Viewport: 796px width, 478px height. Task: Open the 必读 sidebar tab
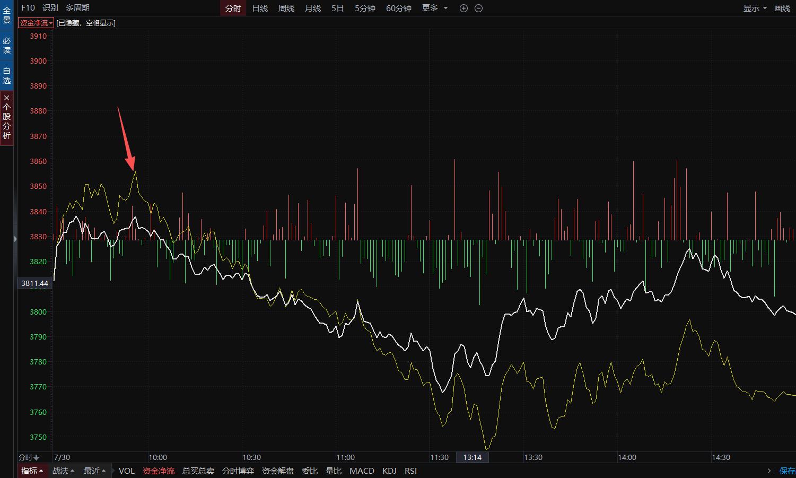coord(6,45)
